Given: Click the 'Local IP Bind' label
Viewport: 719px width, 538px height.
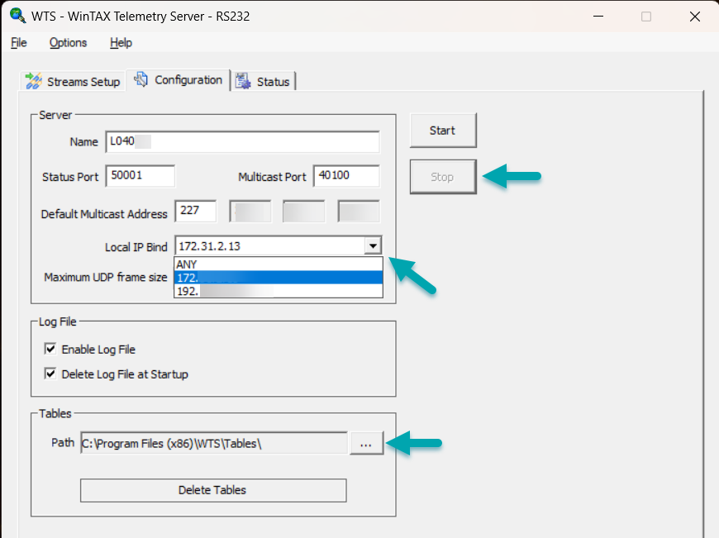Looking at the screenshot, I should click(136, 247).
